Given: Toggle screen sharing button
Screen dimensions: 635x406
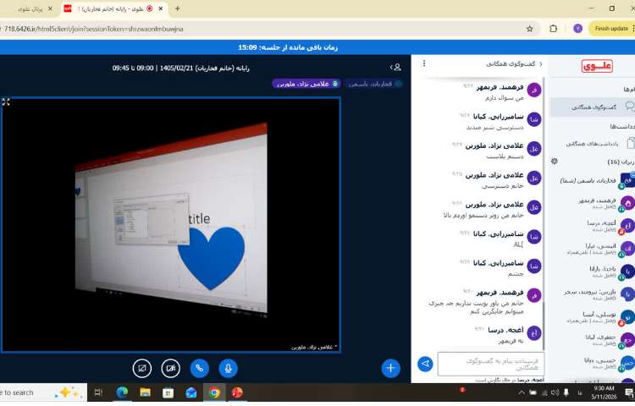Looking at the screenshot, I should pos(141,369).
